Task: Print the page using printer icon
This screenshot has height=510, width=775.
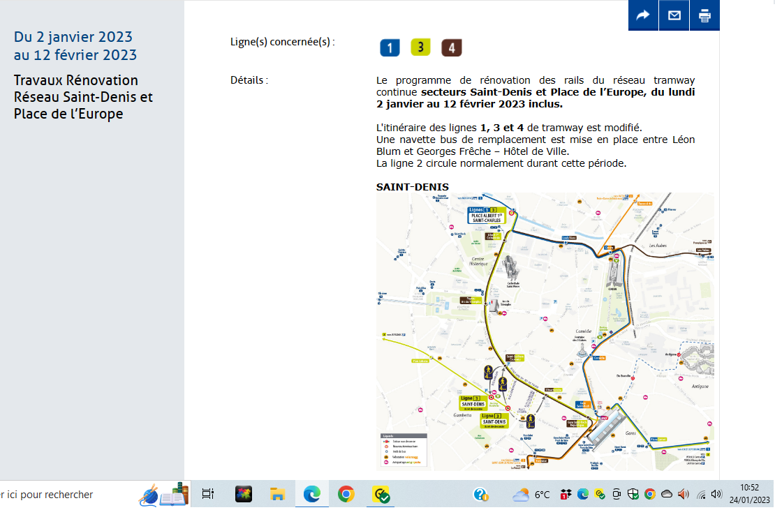Action: 704,15
